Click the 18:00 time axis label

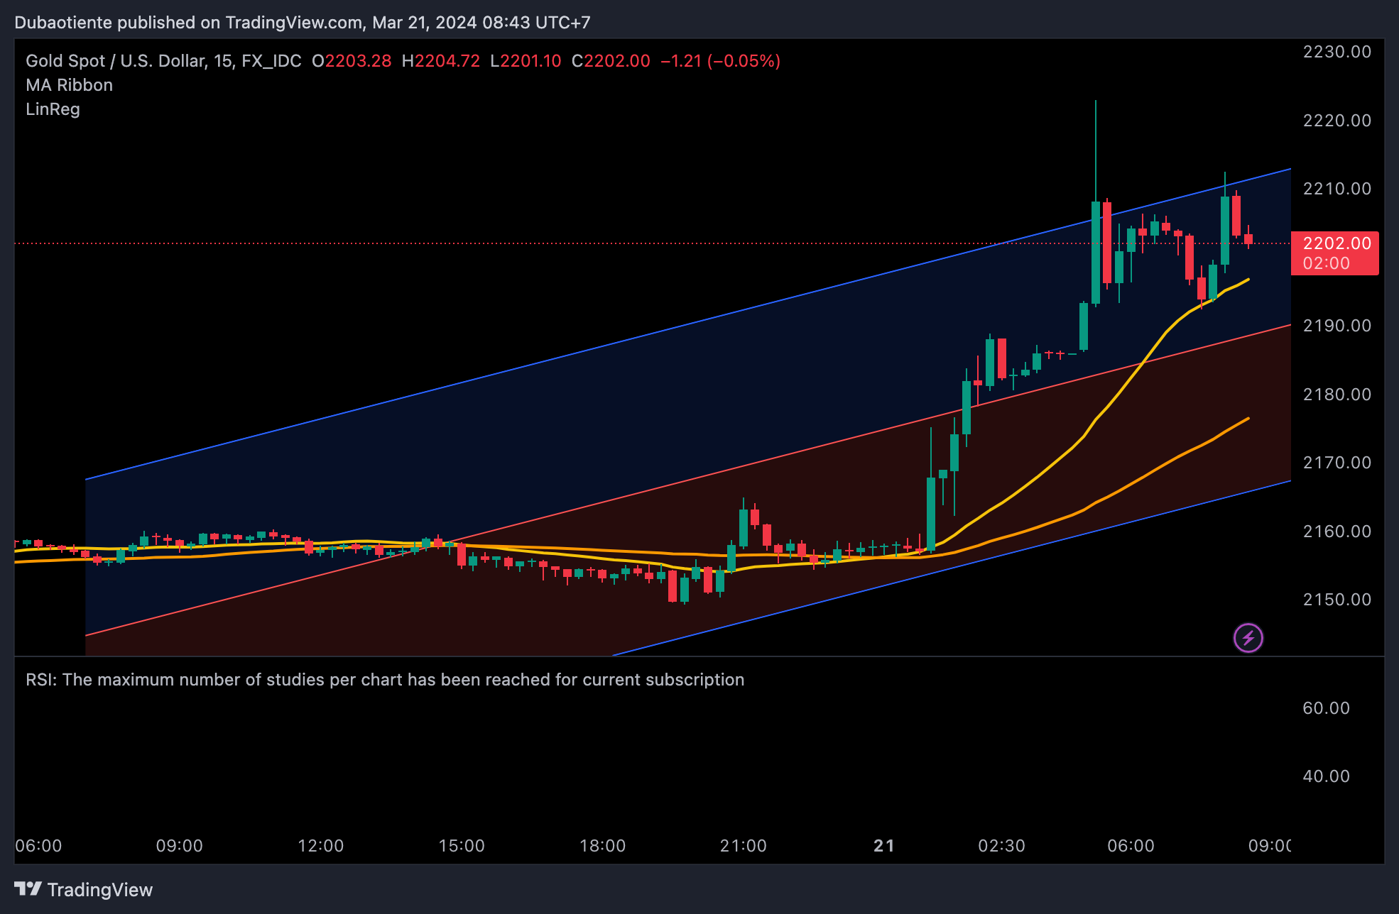(603, 846)
